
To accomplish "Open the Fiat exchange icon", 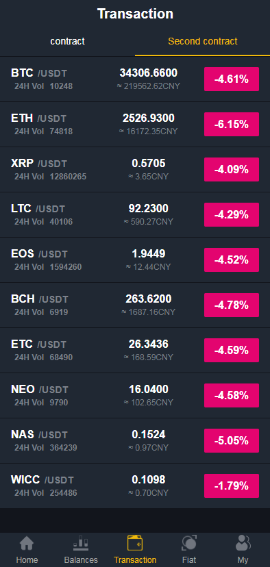I will [189, 543].
